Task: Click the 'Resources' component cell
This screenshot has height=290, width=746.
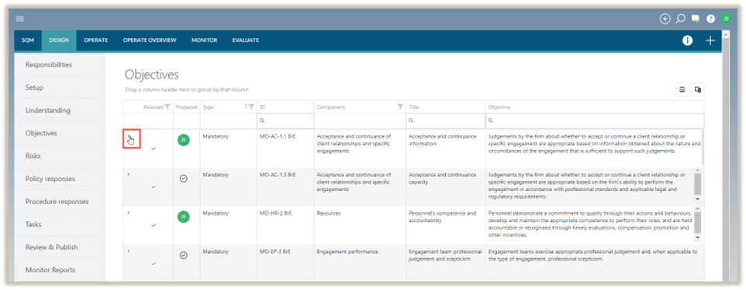Action: point(360,225)
